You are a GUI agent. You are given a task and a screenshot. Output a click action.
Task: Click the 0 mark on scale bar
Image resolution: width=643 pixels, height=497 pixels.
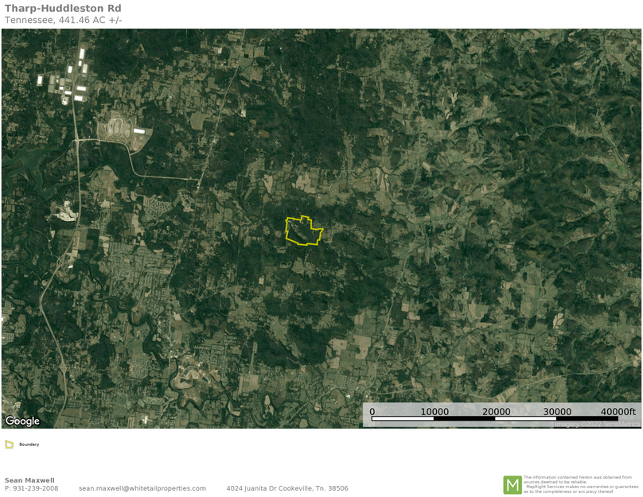coord(372,411)
